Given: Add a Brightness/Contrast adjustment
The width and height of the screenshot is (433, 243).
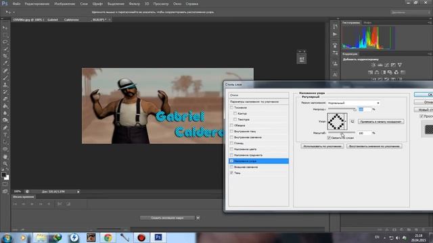Looking at the screenshot, I should point(373,65).
